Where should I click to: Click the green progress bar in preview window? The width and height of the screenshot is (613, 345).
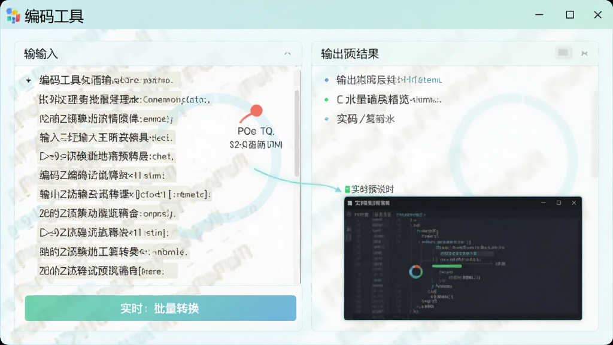pyautogui.click(x=447, y=267)
